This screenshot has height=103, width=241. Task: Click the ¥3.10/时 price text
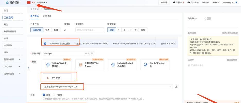point(171,44)
